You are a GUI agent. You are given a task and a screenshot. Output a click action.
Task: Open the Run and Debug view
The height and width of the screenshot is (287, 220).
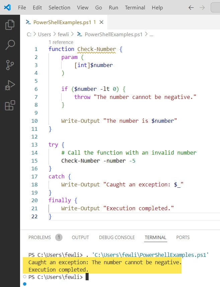click(x=10, y=85)
